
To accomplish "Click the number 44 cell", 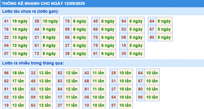I will coord(37,29).
